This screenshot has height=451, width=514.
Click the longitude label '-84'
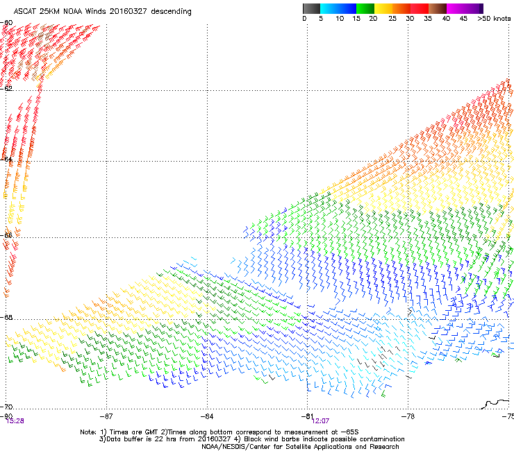pos(207,416)
